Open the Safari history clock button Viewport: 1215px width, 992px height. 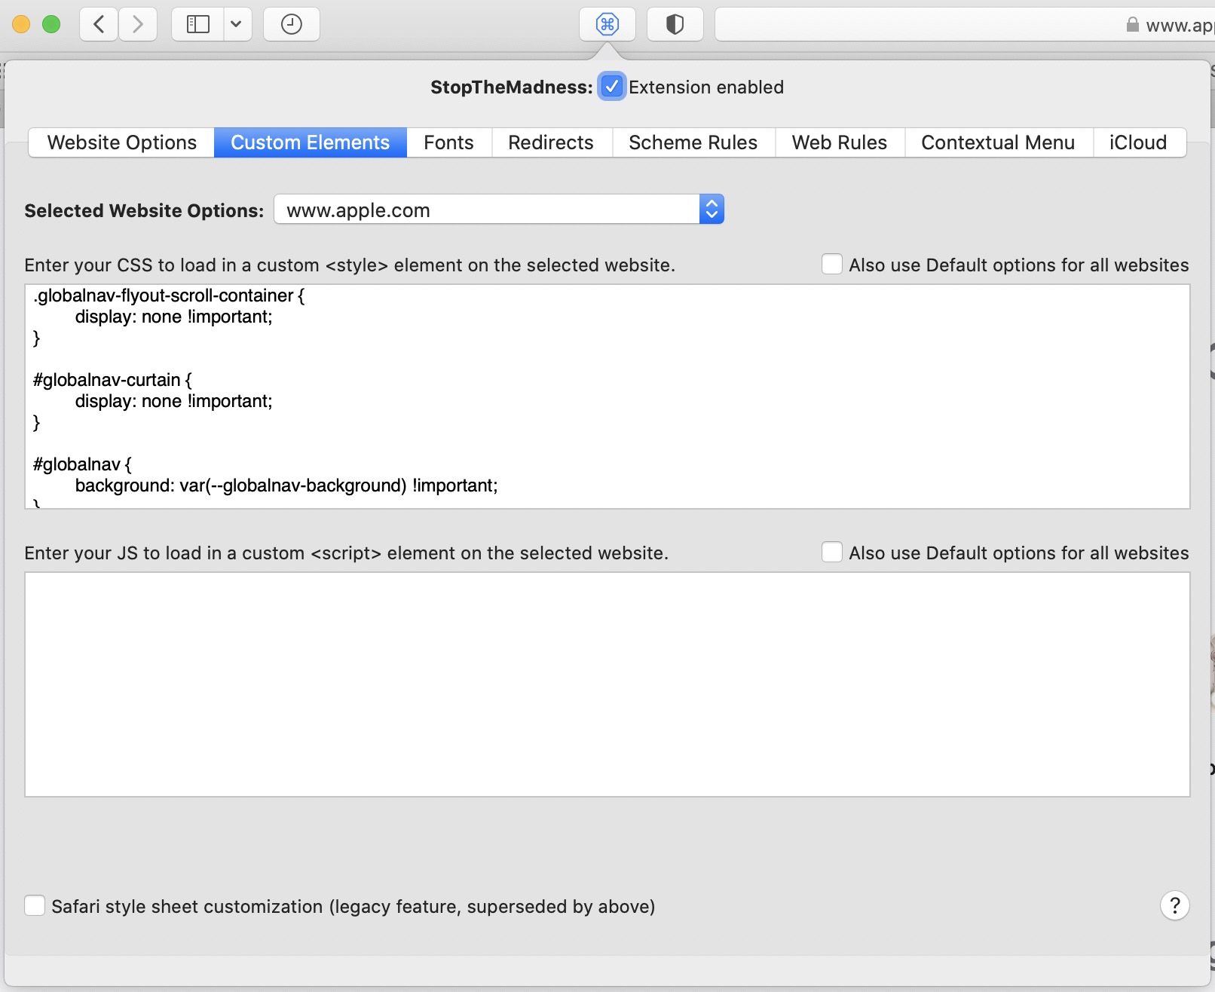click(292, 24)
